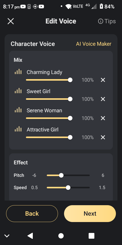Collapse keyboard with down chevron
Viewport: 122px width, 245px height.
coord(7,236)
